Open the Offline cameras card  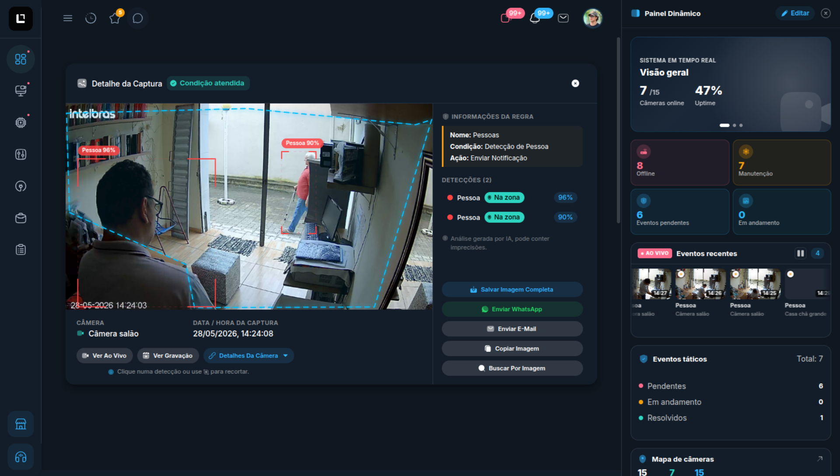(x=680, y=162)
